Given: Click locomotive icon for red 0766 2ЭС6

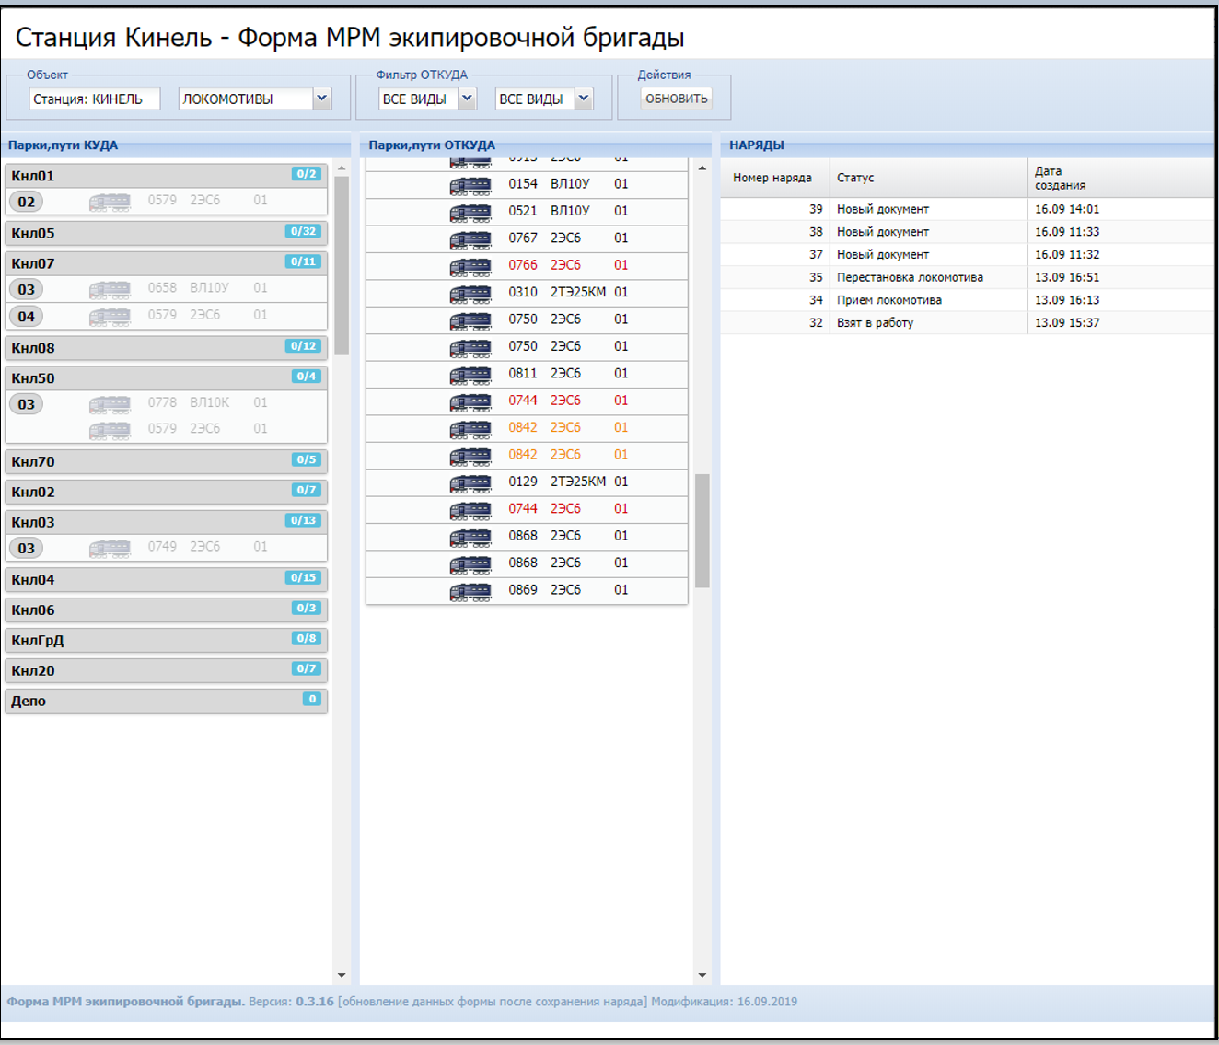Looking at the screenshot, I should point(470,266).
